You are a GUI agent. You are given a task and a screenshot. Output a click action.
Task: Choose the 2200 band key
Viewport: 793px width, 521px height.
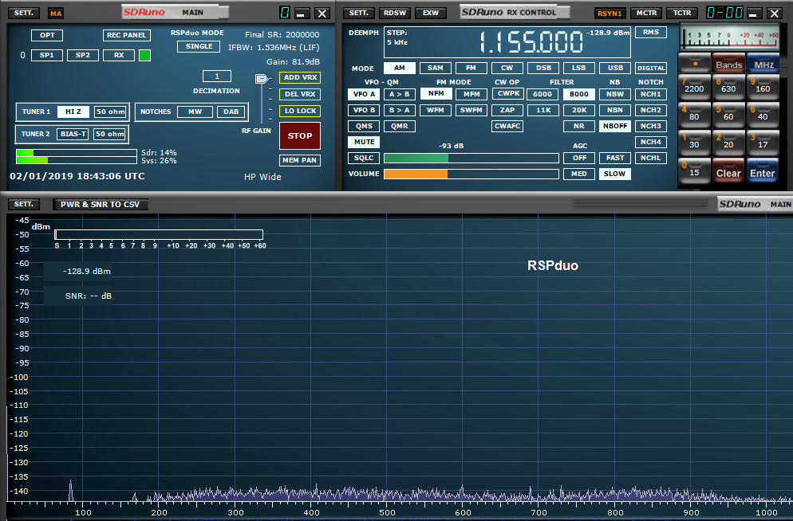[x=694, y=88]
